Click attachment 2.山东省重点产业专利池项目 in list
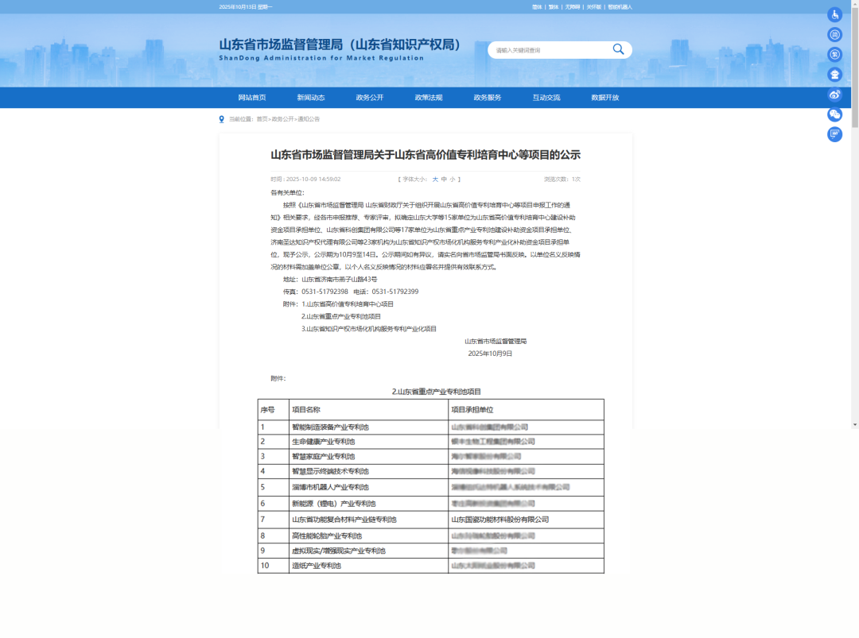This screenshot has height=638, width=859. pyautogui.click(x=340, y=317)
